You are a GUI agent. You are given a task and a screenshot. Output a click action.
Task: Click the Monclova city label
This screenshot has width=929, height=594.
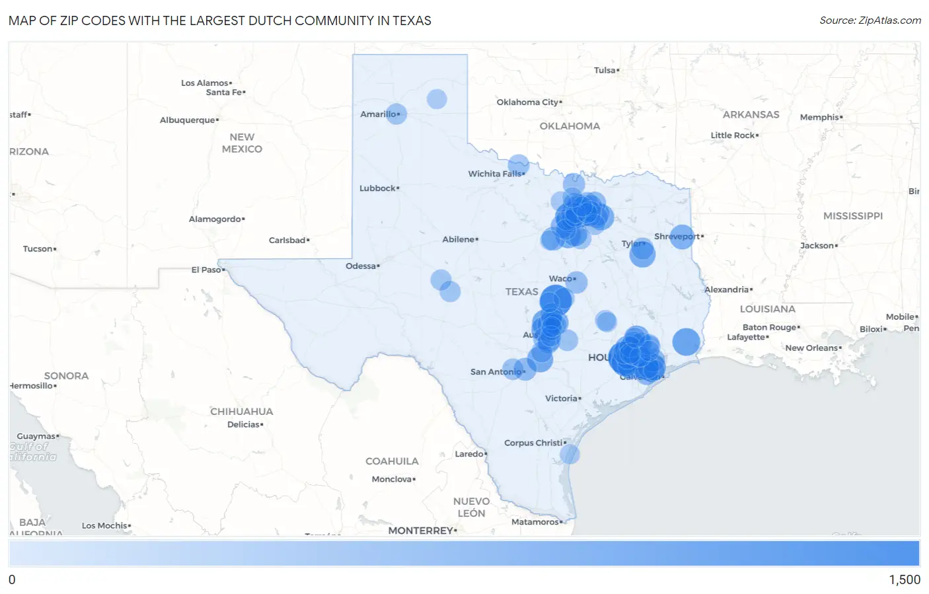click(x=392, y=479)
